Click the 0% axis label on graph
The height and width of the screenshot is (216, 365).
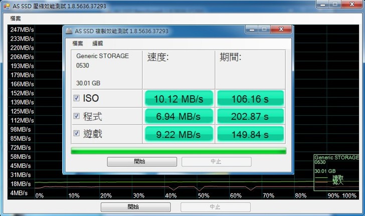click(x=40, y=195)
